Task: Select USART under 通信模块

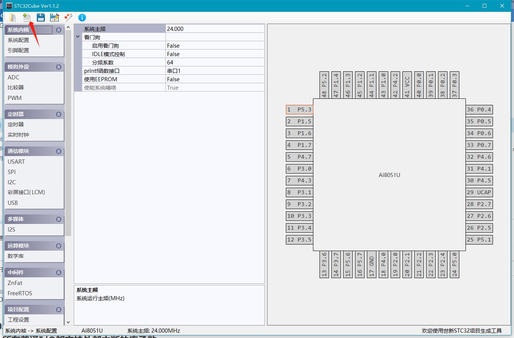Action: (16, 162)
